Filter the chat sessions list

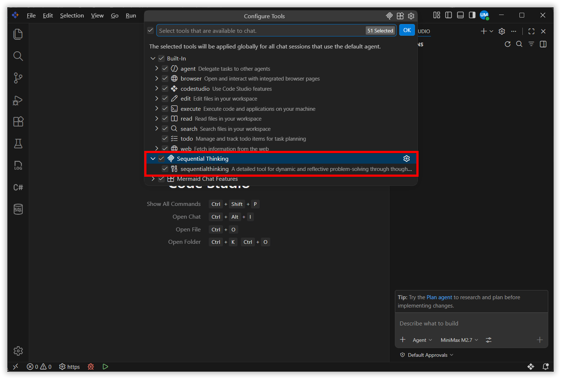(x=531, y=44)
